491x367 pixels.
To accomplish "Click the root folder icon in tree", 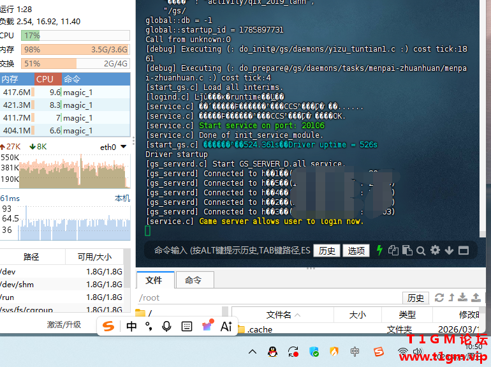I will [140, 313].
